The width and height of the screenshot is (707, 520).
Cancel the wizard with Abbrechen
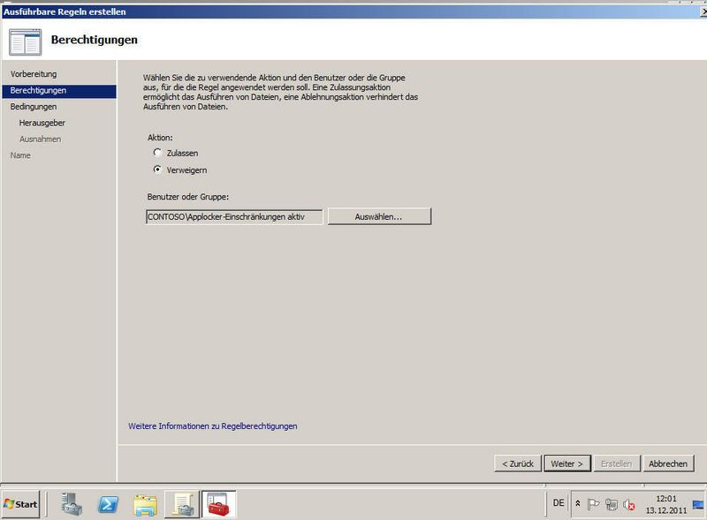tap(668, 463)
